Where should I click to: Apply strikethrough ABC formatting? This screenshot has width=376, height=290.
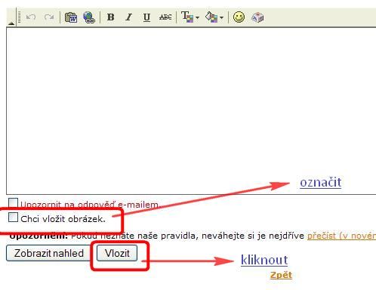[165, 17]
